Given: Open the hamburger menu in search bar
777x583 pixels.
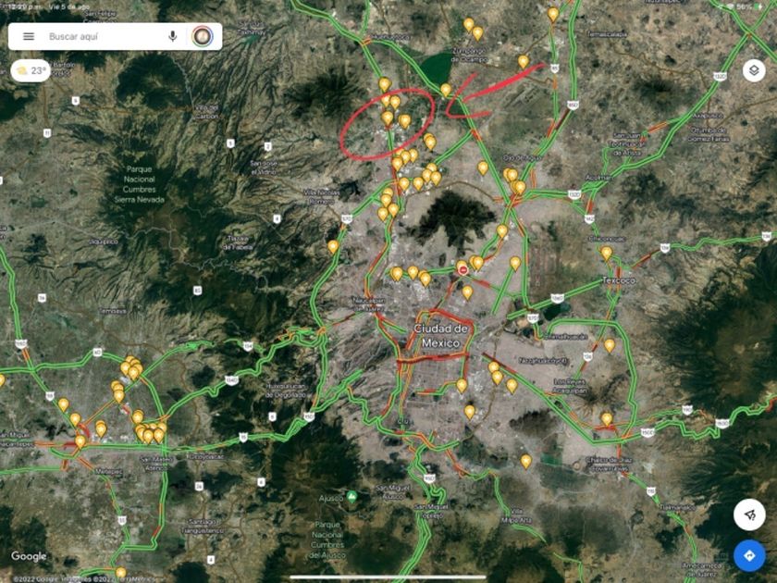Looking at the screenshot, I should pos(29,36).
